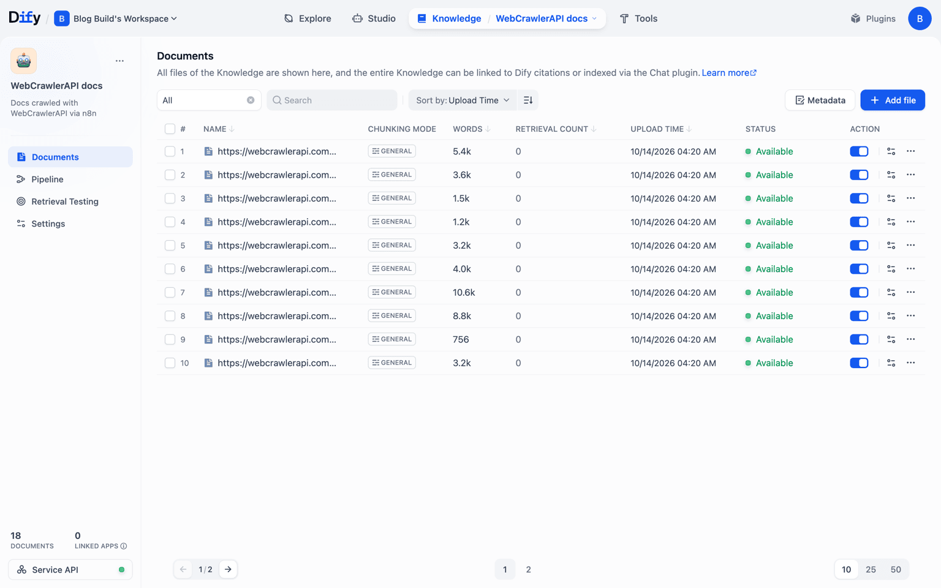Viewport: 941px width, 588px height.
Task: Select the checkbox for row 8
Action: (170, 316)
